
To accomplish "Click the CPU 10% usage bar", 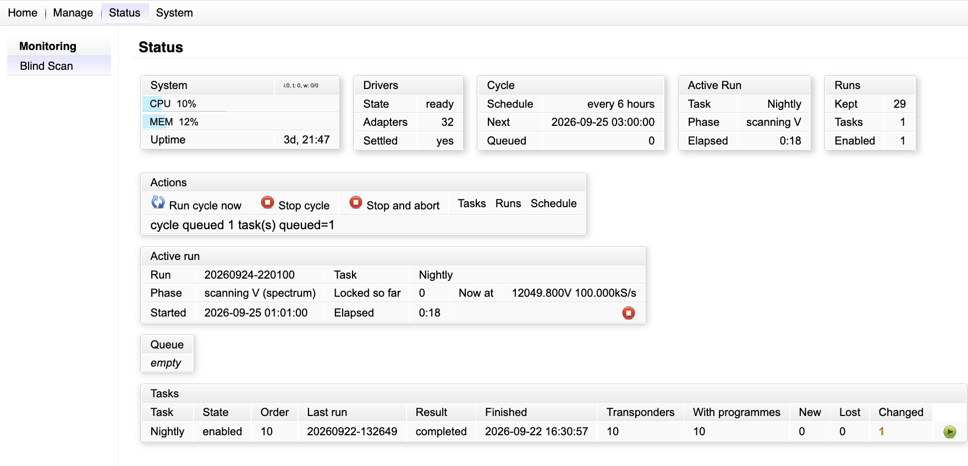I will tap(240, 103).
